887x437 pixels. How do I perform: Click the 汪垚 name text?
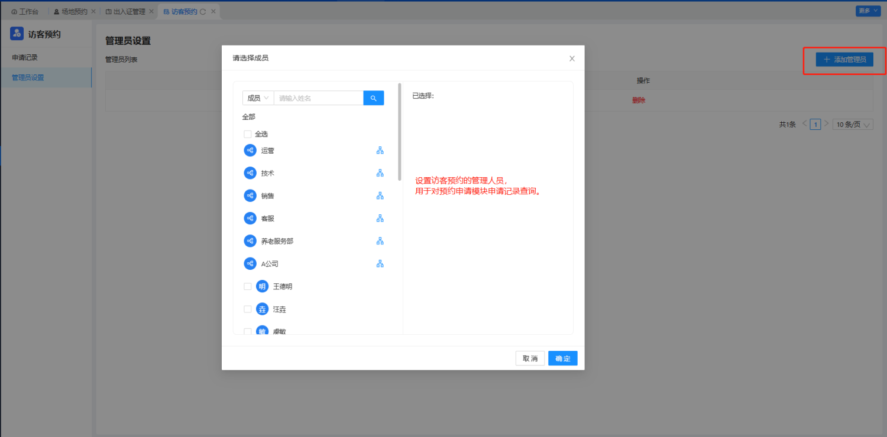pos(280,309)
